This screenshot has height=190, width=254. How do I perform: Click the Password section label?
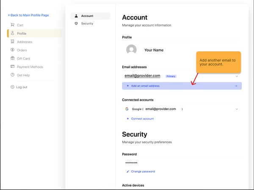tap(129, 154)
